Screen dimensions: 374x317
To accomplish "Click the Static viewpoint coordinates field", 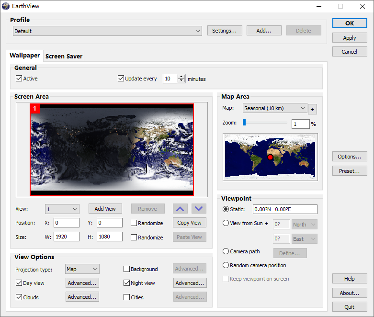I will 285,209.
